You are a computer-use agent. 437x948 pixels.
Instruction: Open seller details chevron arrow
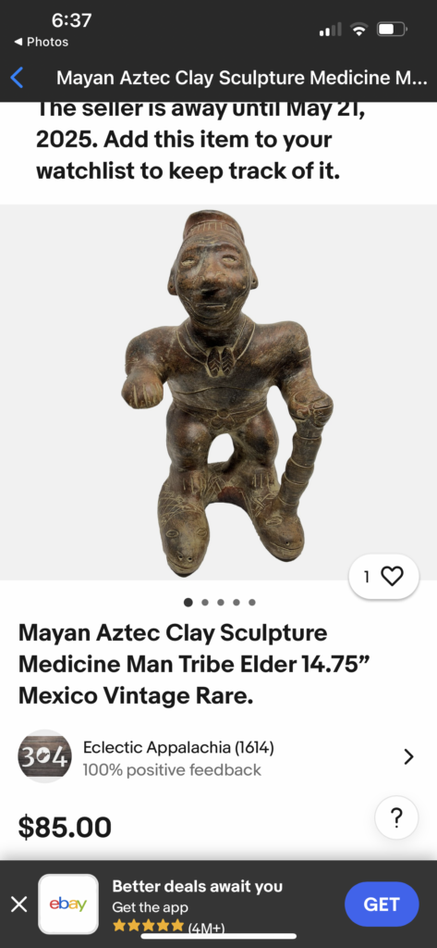408,756
